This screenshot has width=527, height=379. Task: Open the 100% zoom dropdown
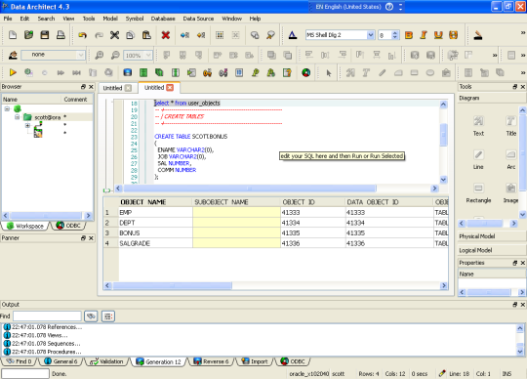tap(148, 55)
